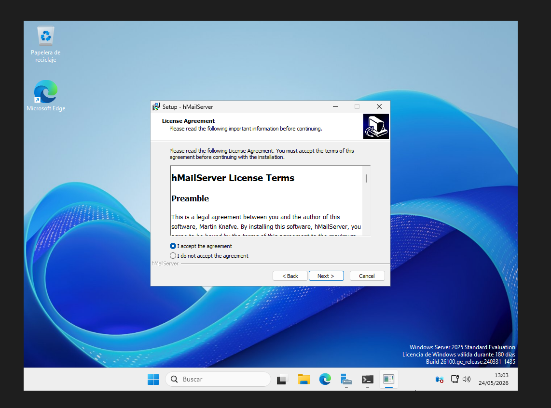551x408 pixels.
Task: Close the hMailServer Setup window
Action: tap(379, 106)
